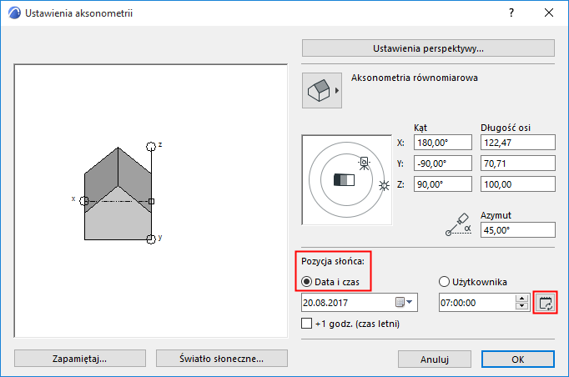Image resolution: width=569 pixels, height=377 pixels.
Task: Click the x axis handle in preview
Action: (84, 201)
